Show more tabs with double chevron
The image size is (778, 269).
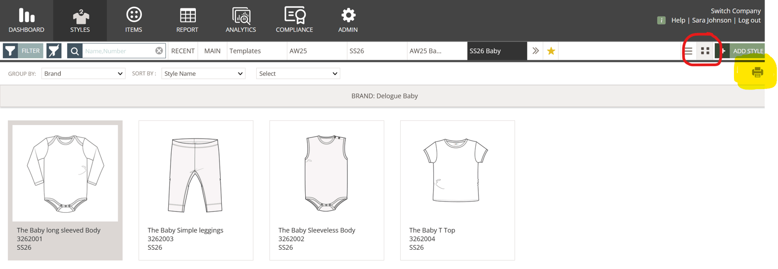(535, 51)
